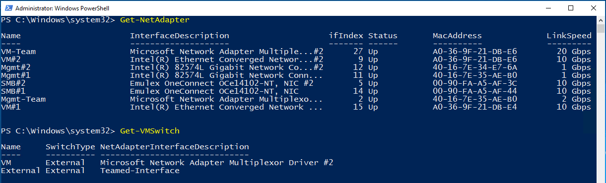Click the Microsoft Network Adapter Multiplexor Driver #2 text
This screenshot has width=606, height=183.
(x=217, y=163)
